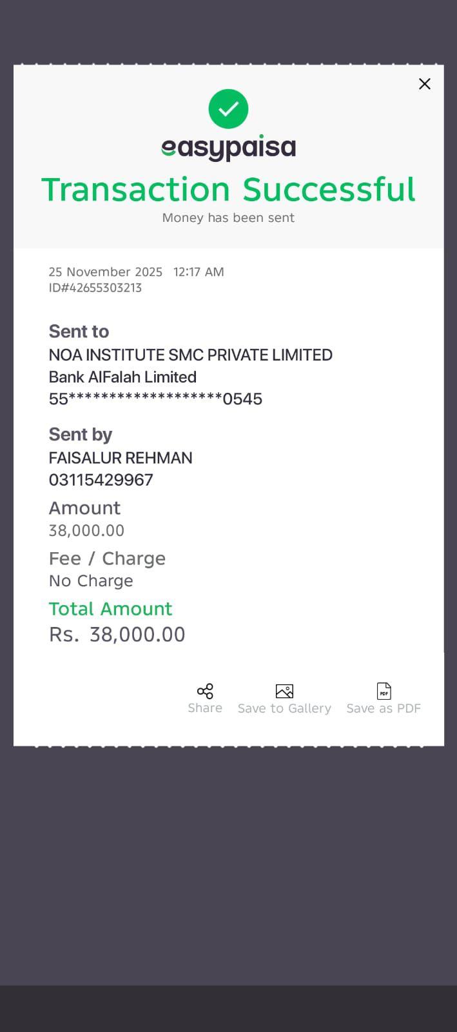Click the masked account number ending 0545
This screenshot has height=1032, width=457.
tap(155, 399)
